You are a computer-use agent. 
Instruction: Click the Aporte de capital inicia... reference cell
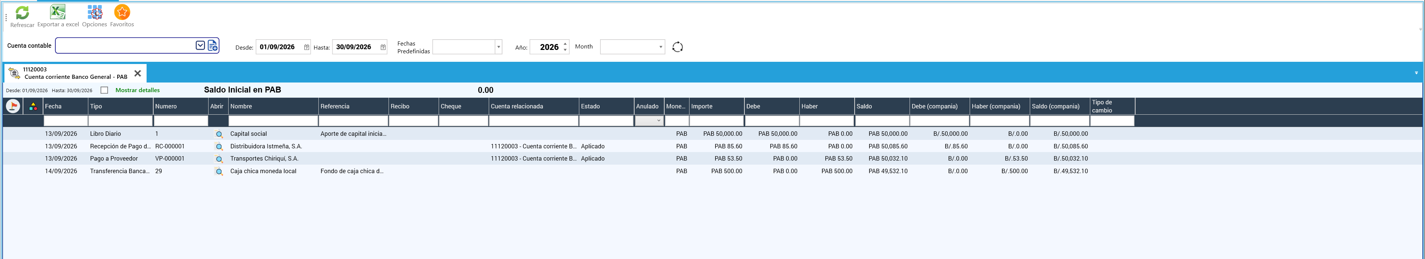[354, 134]
